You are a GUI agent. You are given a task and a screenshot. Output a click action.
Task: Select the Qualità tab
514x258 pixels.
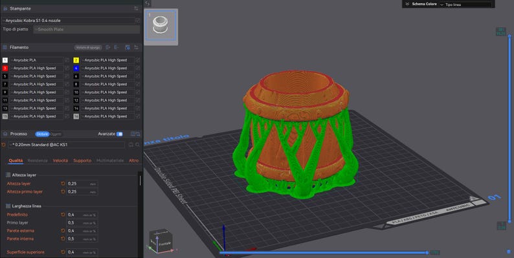(x=16, y=160)
